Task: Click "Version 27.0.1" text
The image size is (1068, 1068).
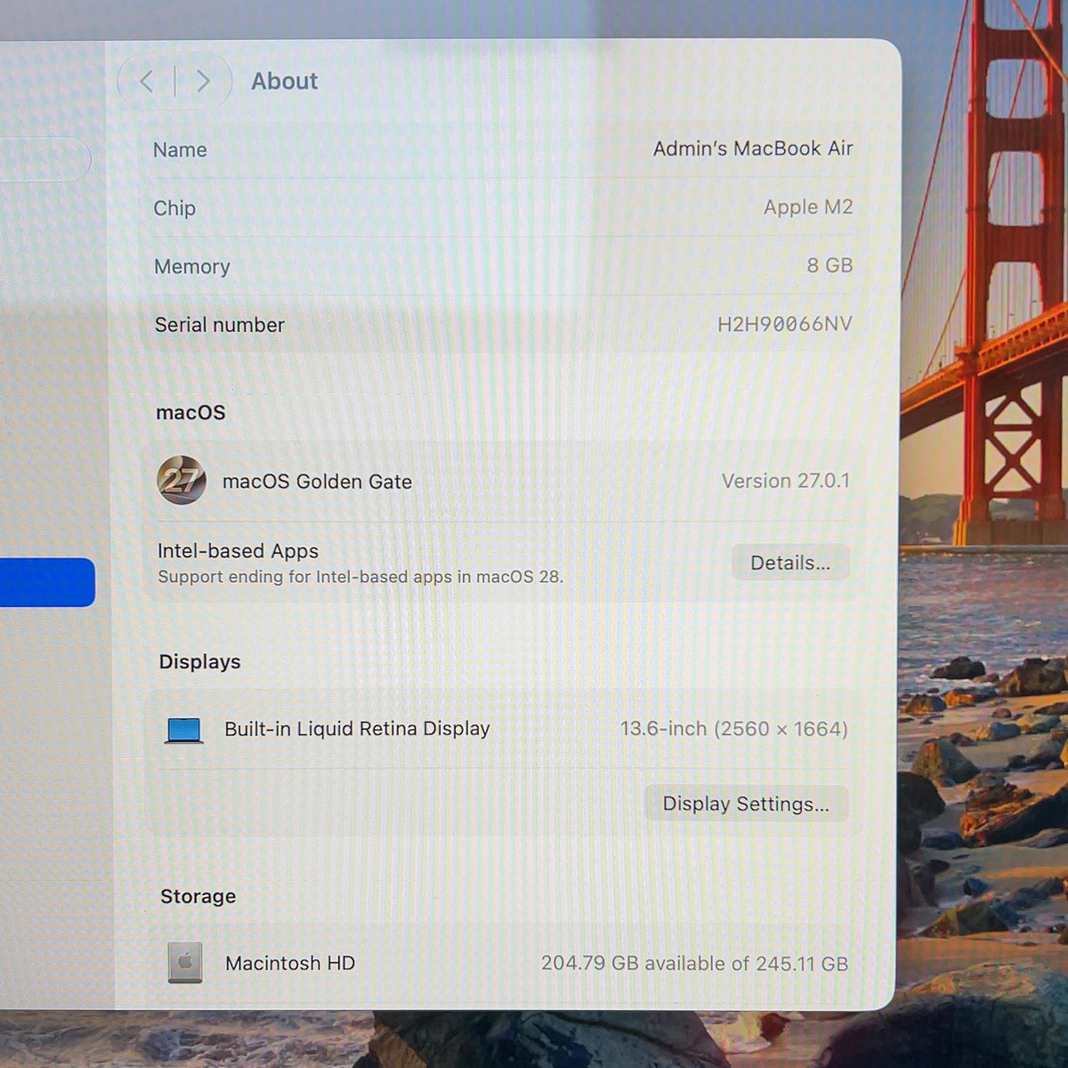Action: 786,481
